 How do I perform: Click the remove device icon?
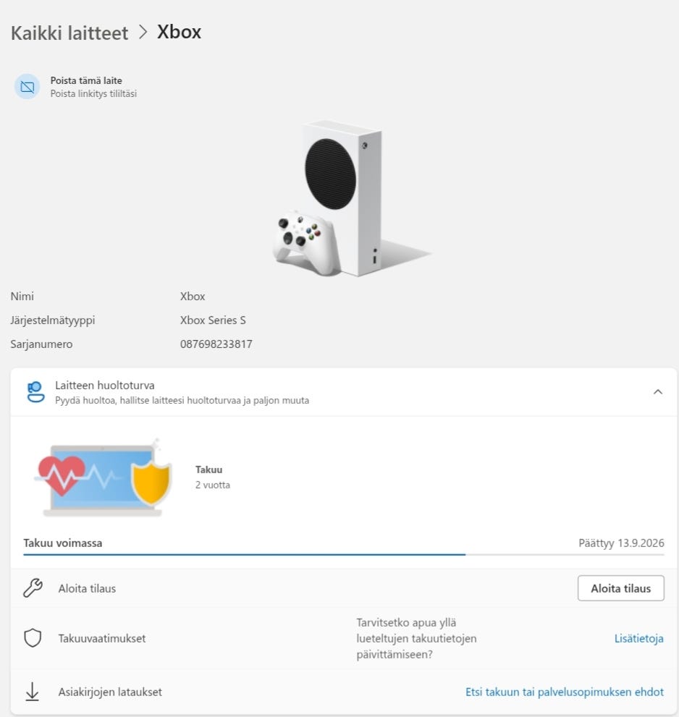(28, 87)
